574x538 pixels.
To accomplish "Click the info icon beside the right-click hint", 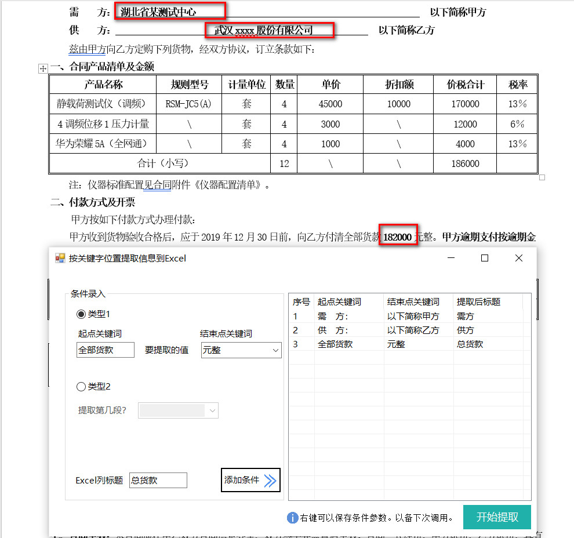I will click(292, 518).
